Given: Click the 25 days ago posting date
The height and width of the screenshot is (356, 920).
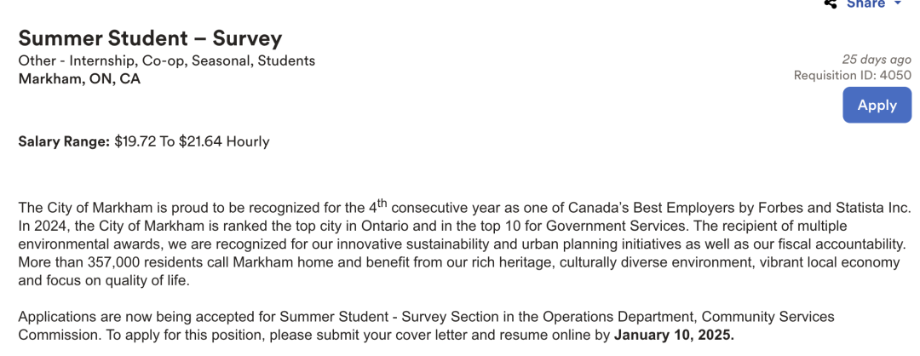Looking at the screenshot, I should point(876,60).
